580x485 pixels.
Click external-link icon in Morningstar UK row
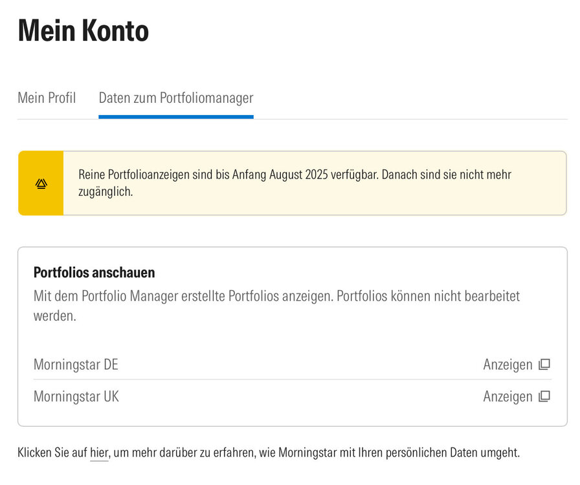pyautogui.click(x=544, y=396)
